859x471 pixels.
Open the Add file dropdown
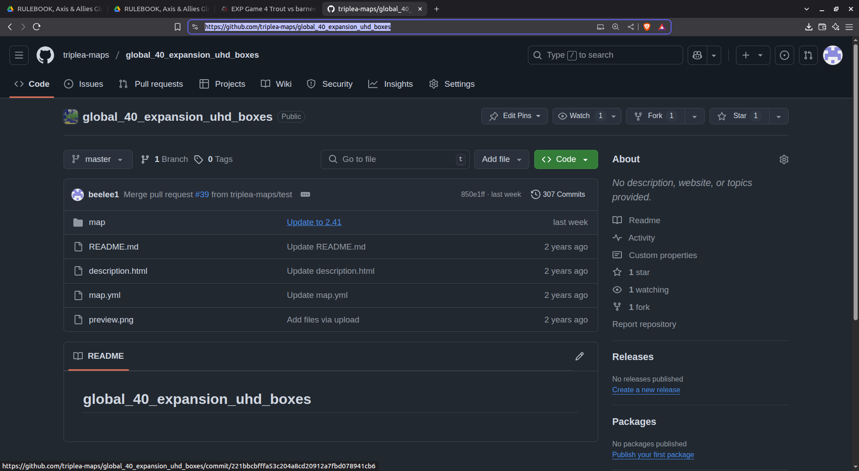(x=501, y=159)
